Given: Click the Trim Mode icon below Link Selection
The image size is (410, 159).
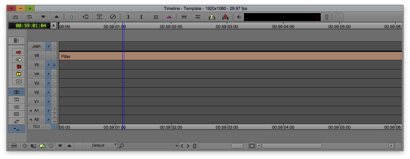Looking at the screenshot, I should (x=16, y=99).
